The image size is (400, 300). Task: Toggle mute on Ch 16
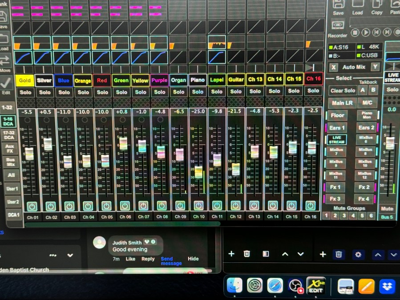point(310,206)
